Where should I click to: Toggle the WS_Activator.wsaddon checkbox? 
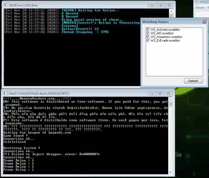(148, 29)
